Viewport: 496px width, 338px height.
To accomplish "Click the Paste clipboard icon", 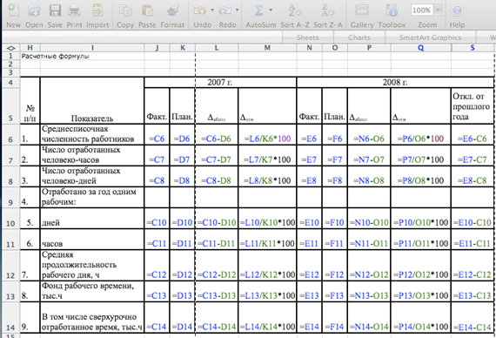I will 147,10.
